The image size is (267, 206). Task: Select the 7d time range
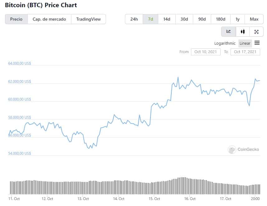point(150,19)
